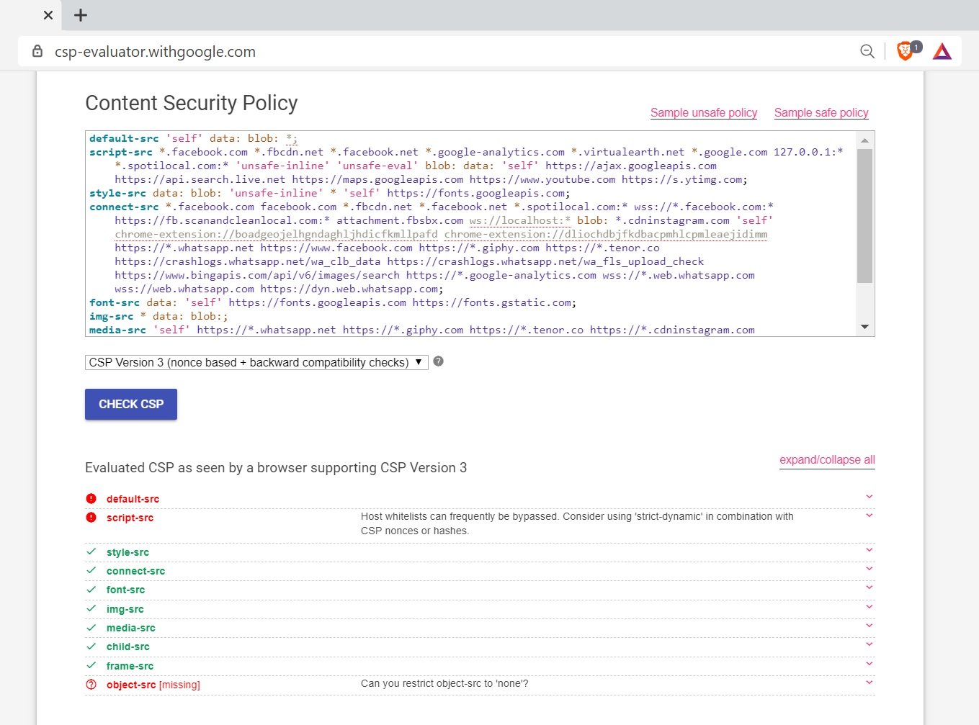Click the policy textarea scroll up arrow
Screen dimensions: 979x725
click(865, 140)
